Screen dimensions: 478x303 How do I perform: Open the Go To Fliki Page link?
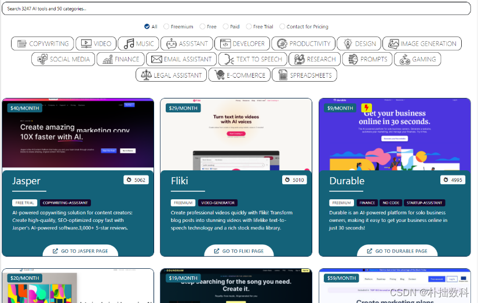239,251
